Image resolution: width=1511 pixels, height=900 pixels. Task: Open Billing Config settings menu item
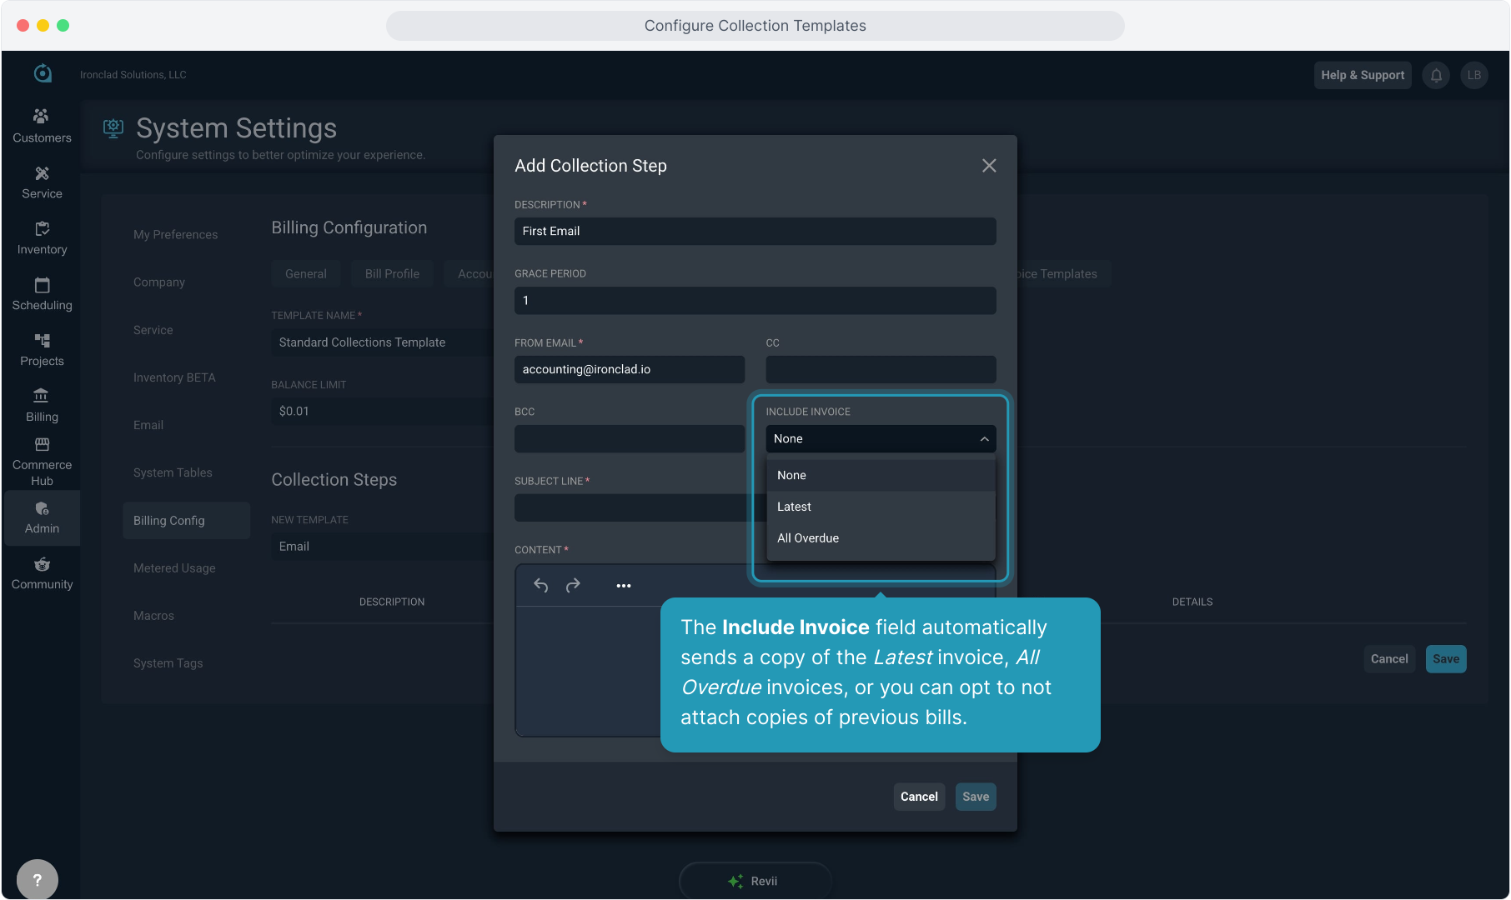(169, 521)
